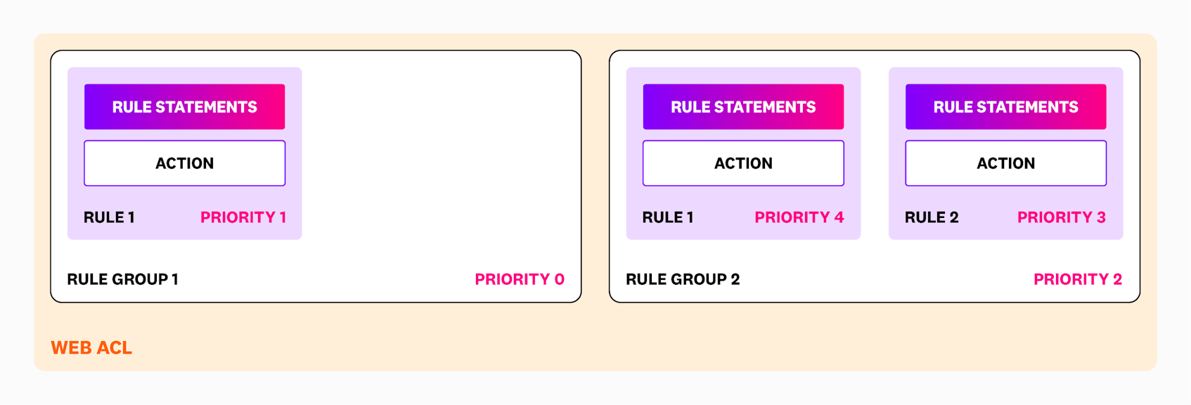Select the RULE GROUP 1 label
This screenshot has height=405, width=1191.
[x=122, y=279]
